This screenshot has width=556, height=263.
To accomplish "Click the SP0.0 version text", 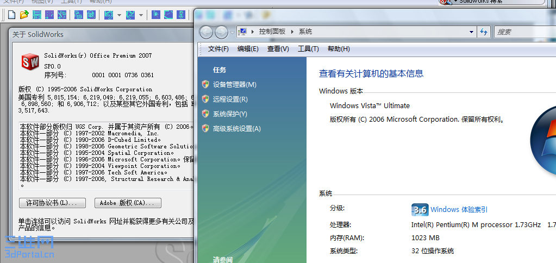I will tap(53, 66).
